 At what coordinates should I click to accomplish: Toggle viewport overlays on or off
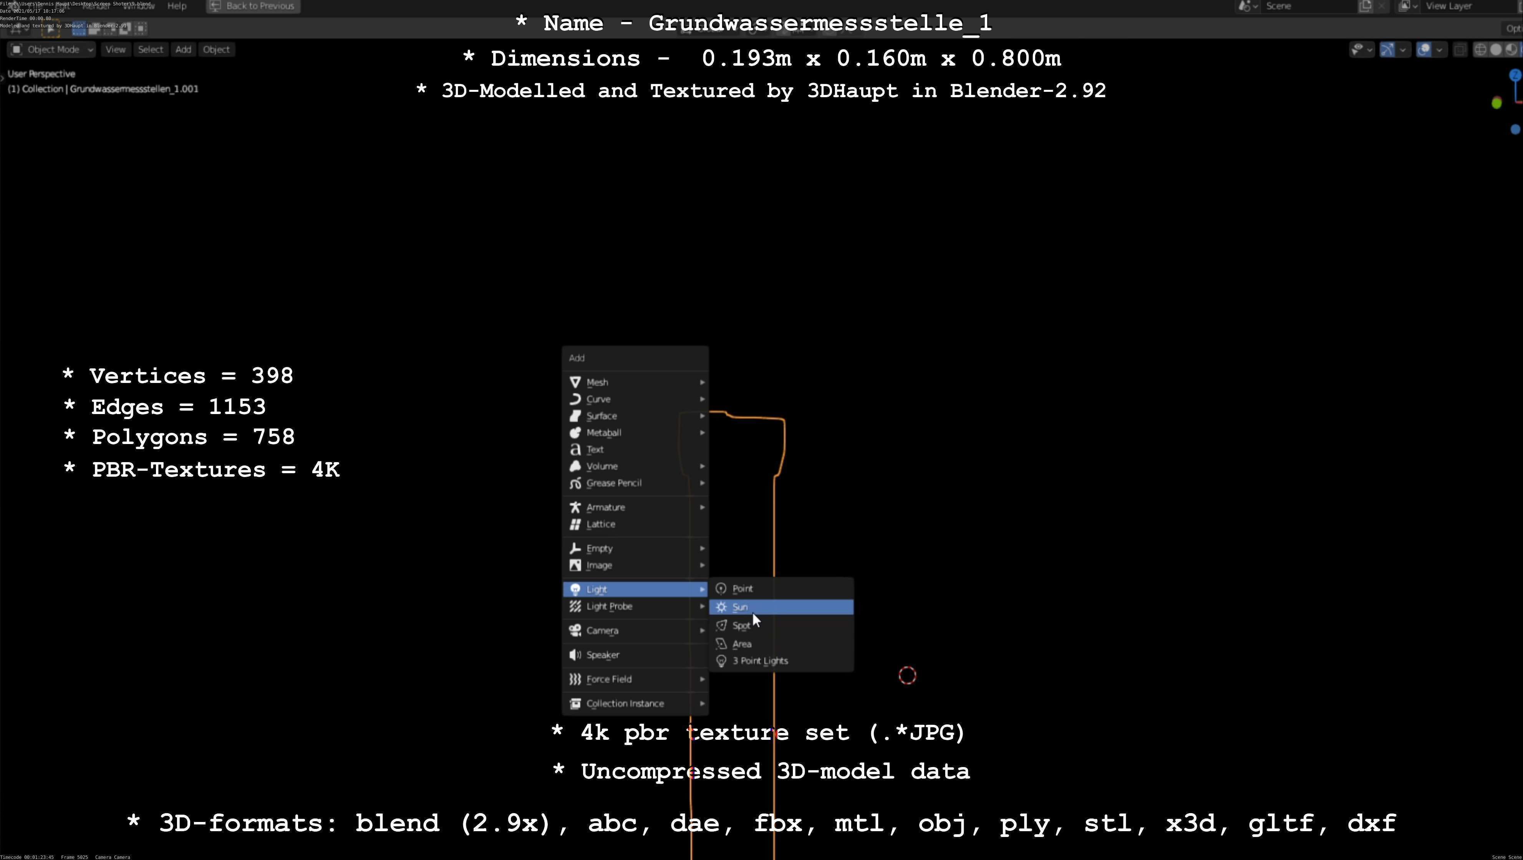coord(1424,50)
